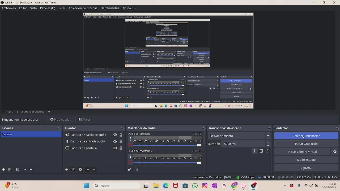This screenshot has height=191, width=340.
Task: Show hidden system tray icons chevron
Action: point(285,186)
